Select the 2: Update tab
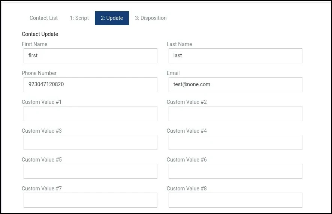 (x=112, y=18)
